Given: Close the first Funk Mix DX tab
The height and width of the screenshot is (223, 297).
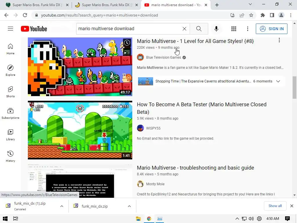Looking at the screenshot, I should [67, 5].
